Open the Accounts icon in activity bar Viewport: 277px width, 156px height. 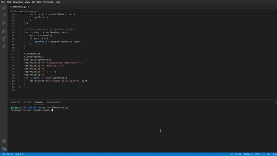tap(4, 141)
